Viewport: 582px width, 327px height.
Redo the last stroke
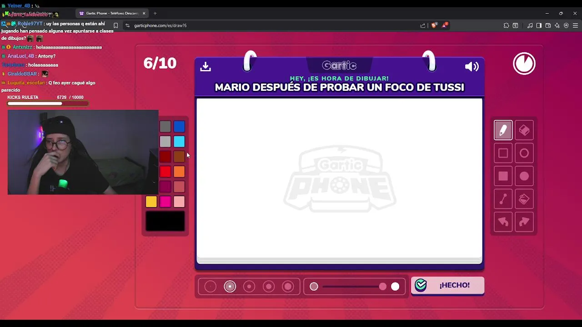coord(524,222)
